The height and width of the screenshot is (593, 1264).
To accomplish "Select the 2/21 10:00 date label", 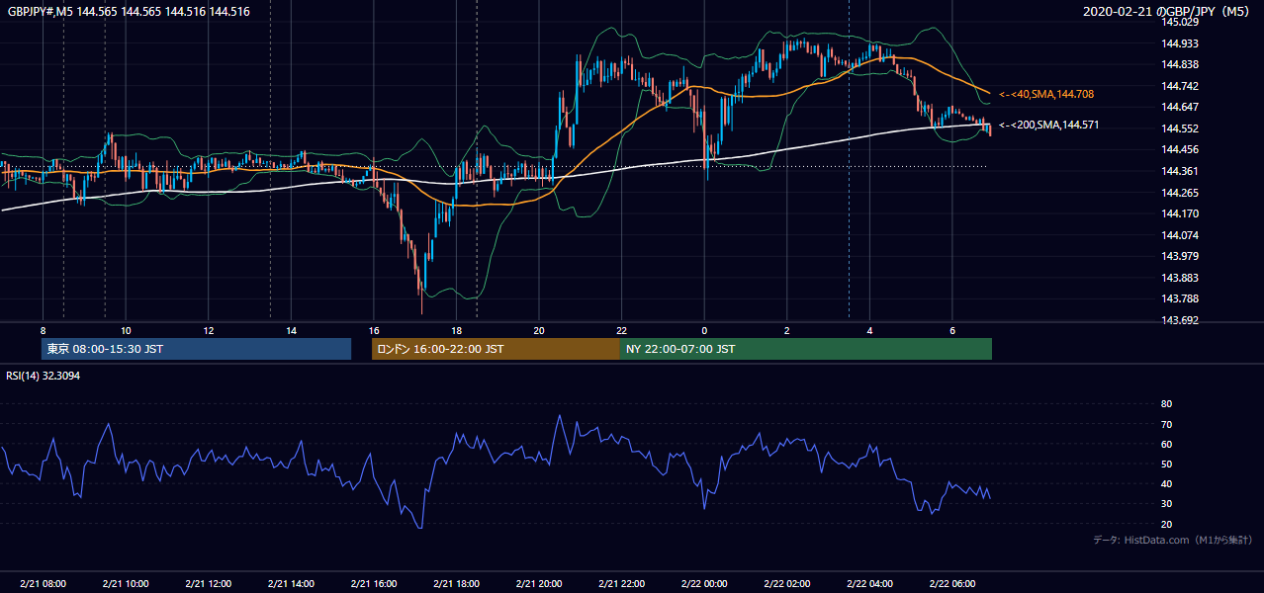I will click(126, 583).
